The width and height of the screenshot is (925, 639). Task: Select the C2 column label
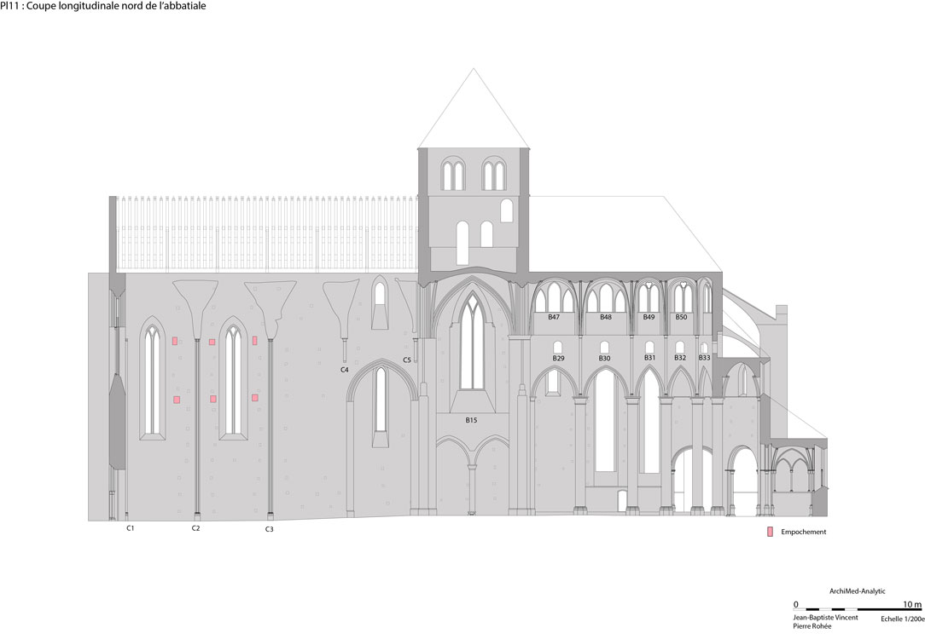point(195,529)
